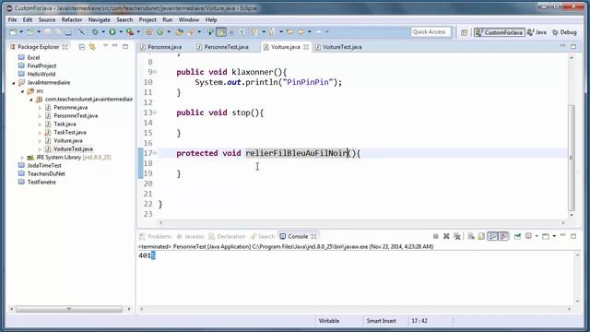Toggle Show Console When Standard Out Changes
This screenshot has height=332, width=590.
point(492,236)
